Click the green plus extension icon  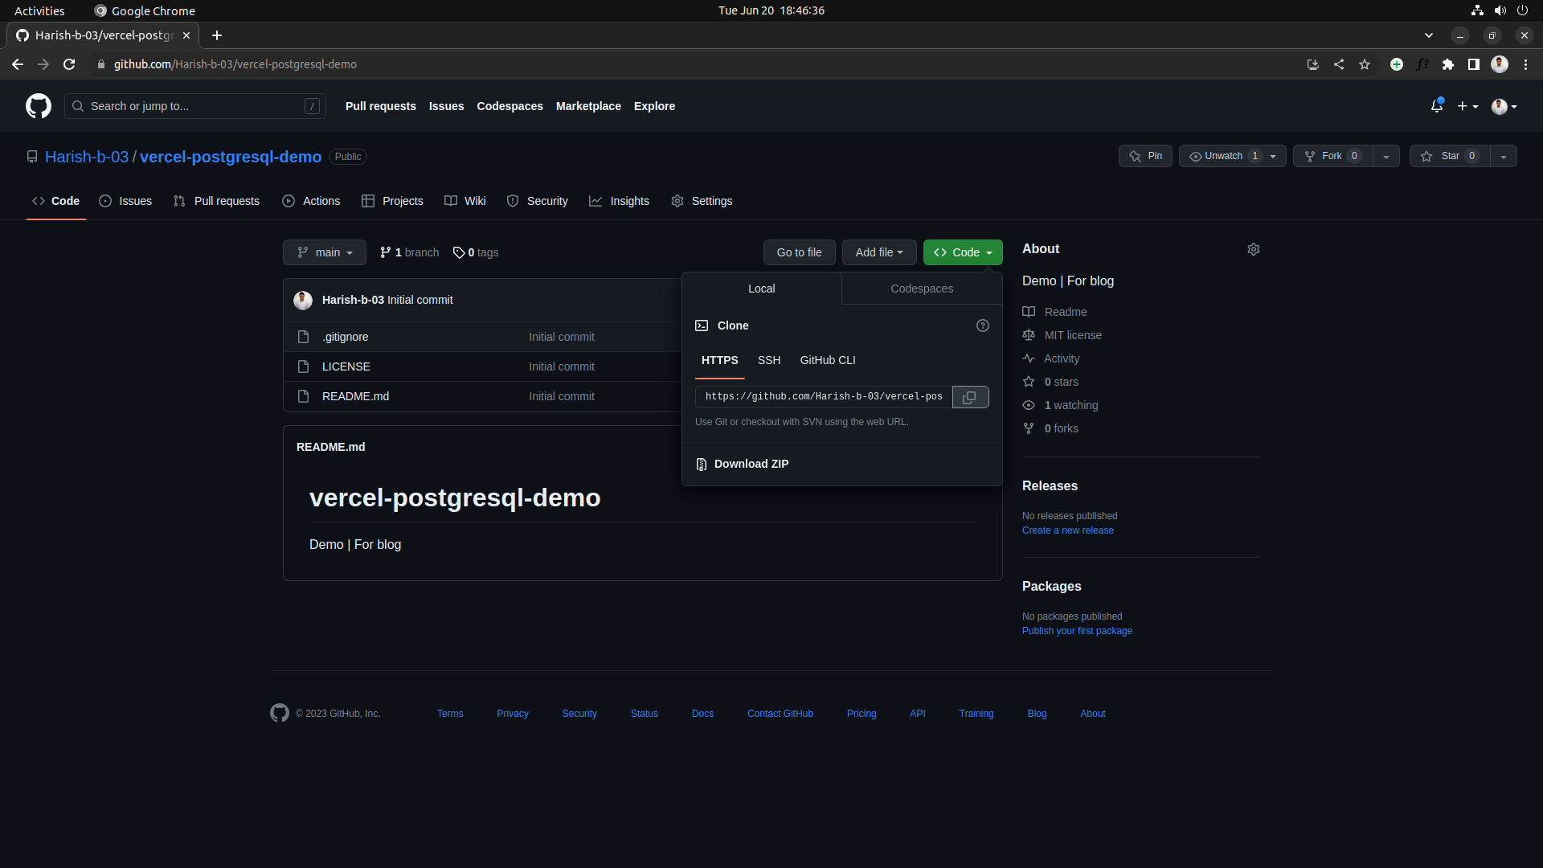tap(1397, 64)
